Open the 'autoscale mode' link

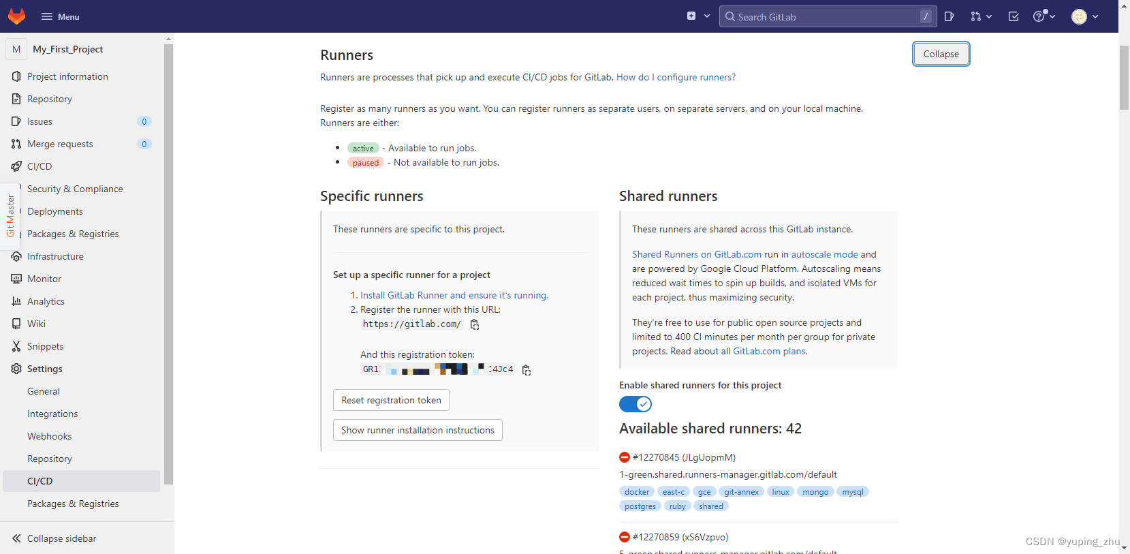(824, 254)
